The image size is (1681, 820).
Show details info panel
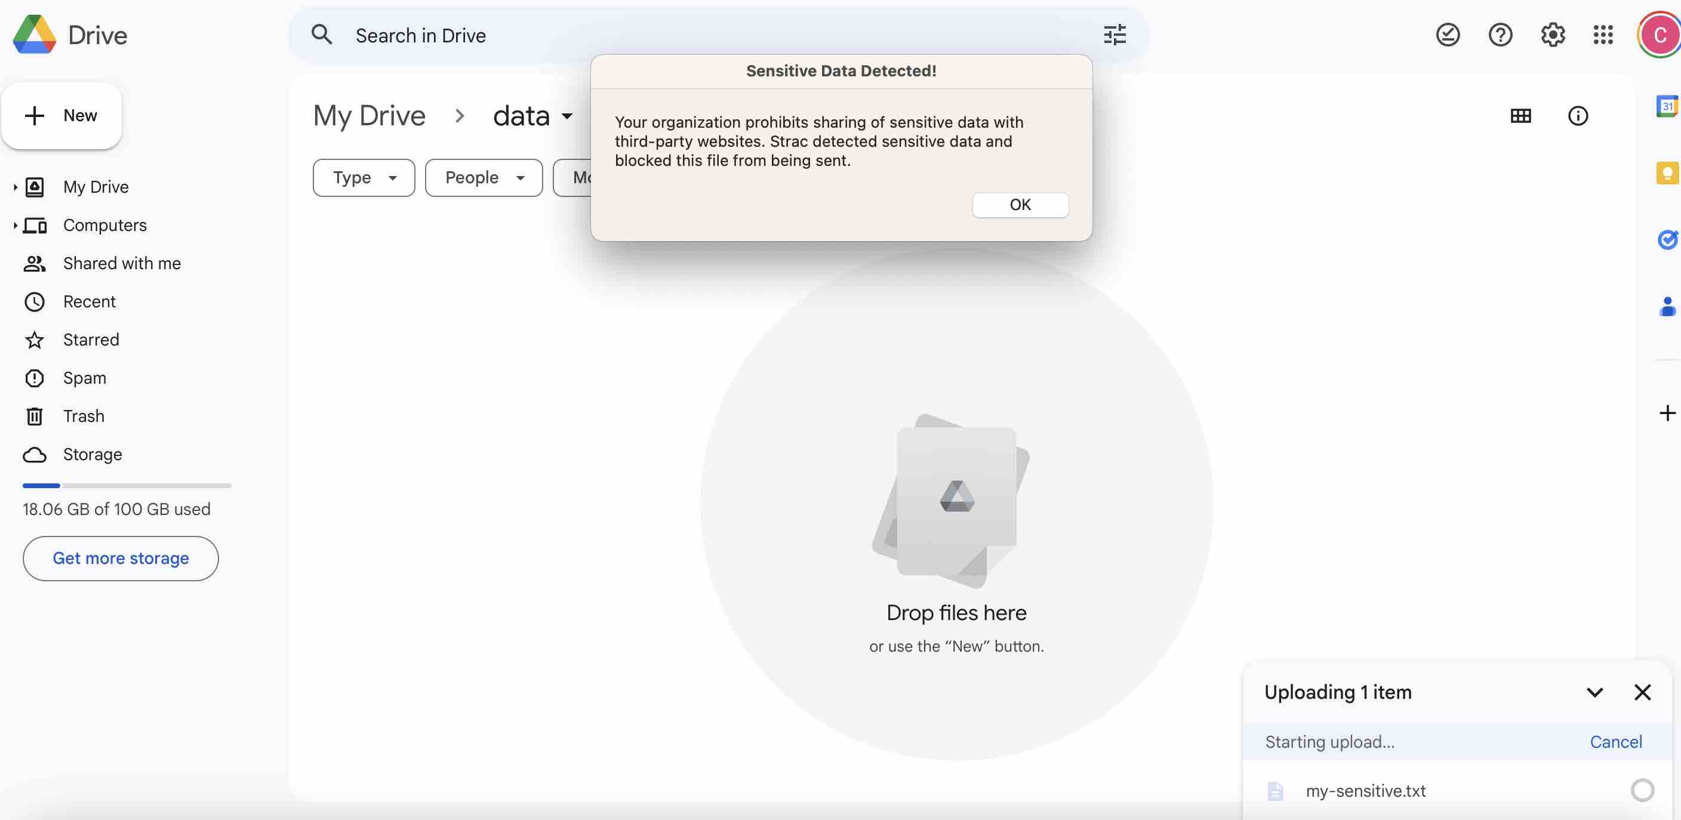[1577, 116]
